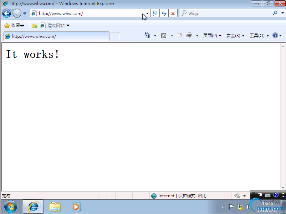This screenshot has width=286, height=214.
Task: Open the 收藏夹 favorites button
Action: (14, 25)
